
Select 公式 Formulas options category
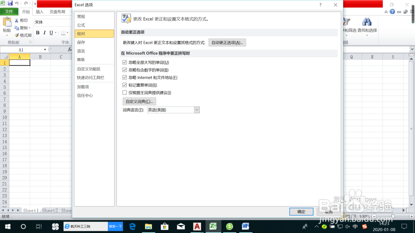pos(94,25)
